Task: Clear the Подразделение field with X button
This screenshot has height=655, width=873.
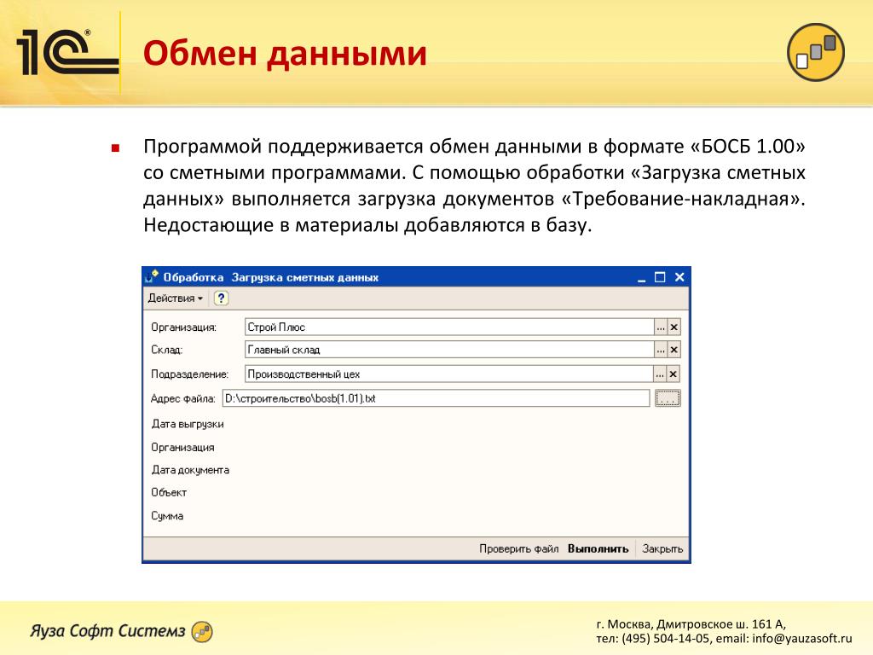Action: (673, 374)
